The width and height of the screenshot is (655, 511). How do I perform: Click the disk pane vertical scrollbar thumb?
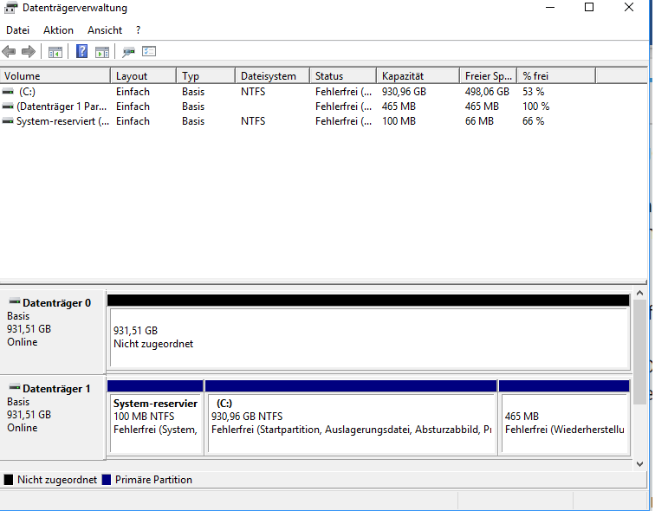tap(639, 352)
